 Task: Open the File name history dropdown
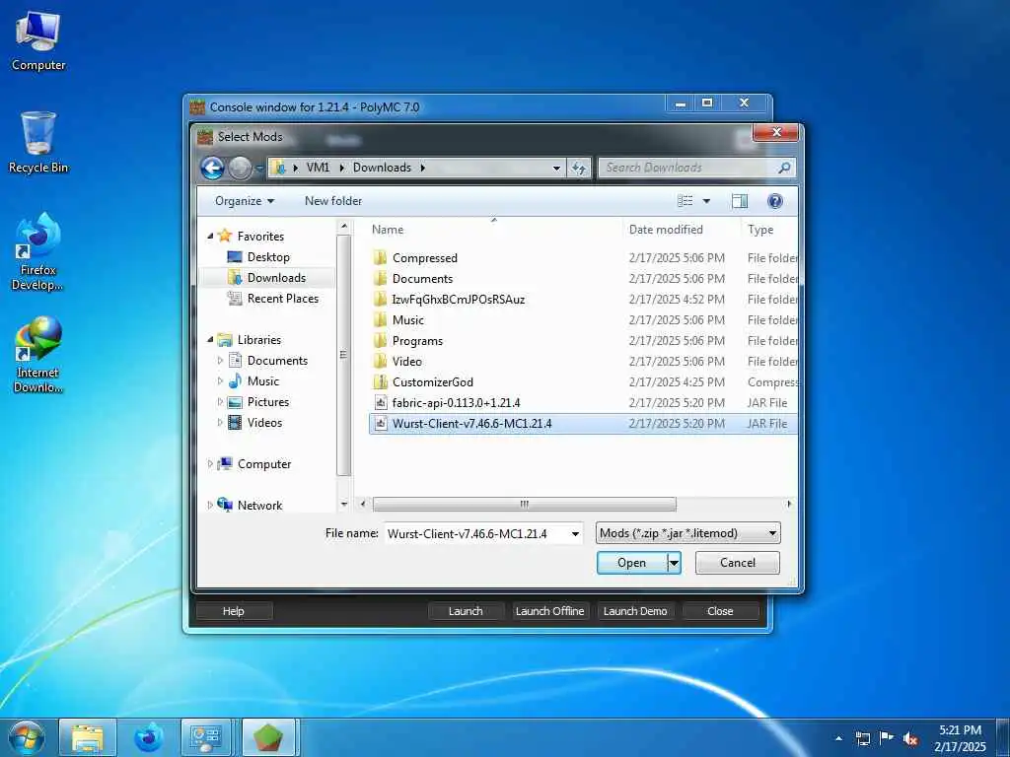[x=575, y=533]
